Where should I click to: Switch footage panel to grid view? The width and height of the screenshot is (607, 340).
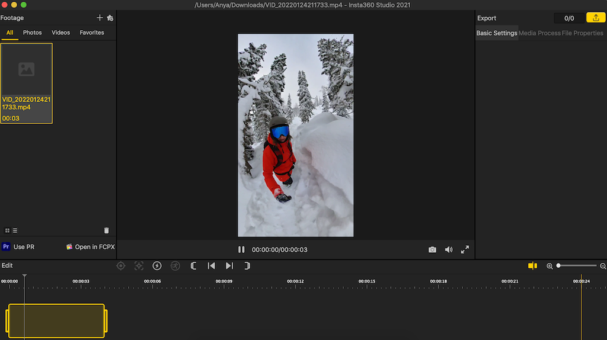click(x=8, y=230)
